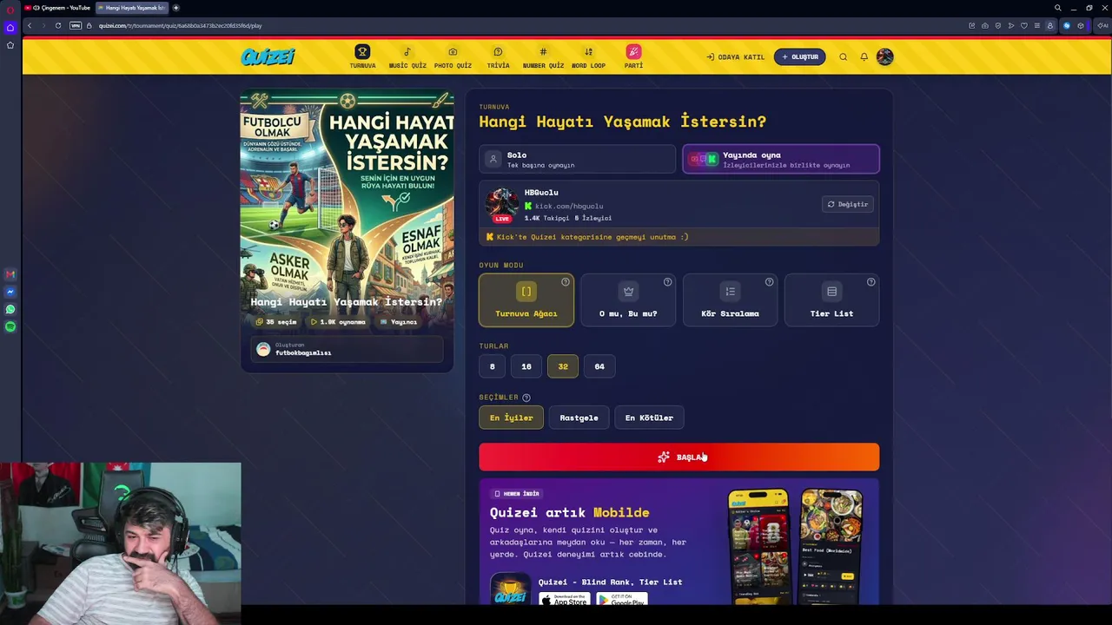Open the kick.com/hbguclu channel link
This screenshot has width=1112, height=625.
pos(568,207)
